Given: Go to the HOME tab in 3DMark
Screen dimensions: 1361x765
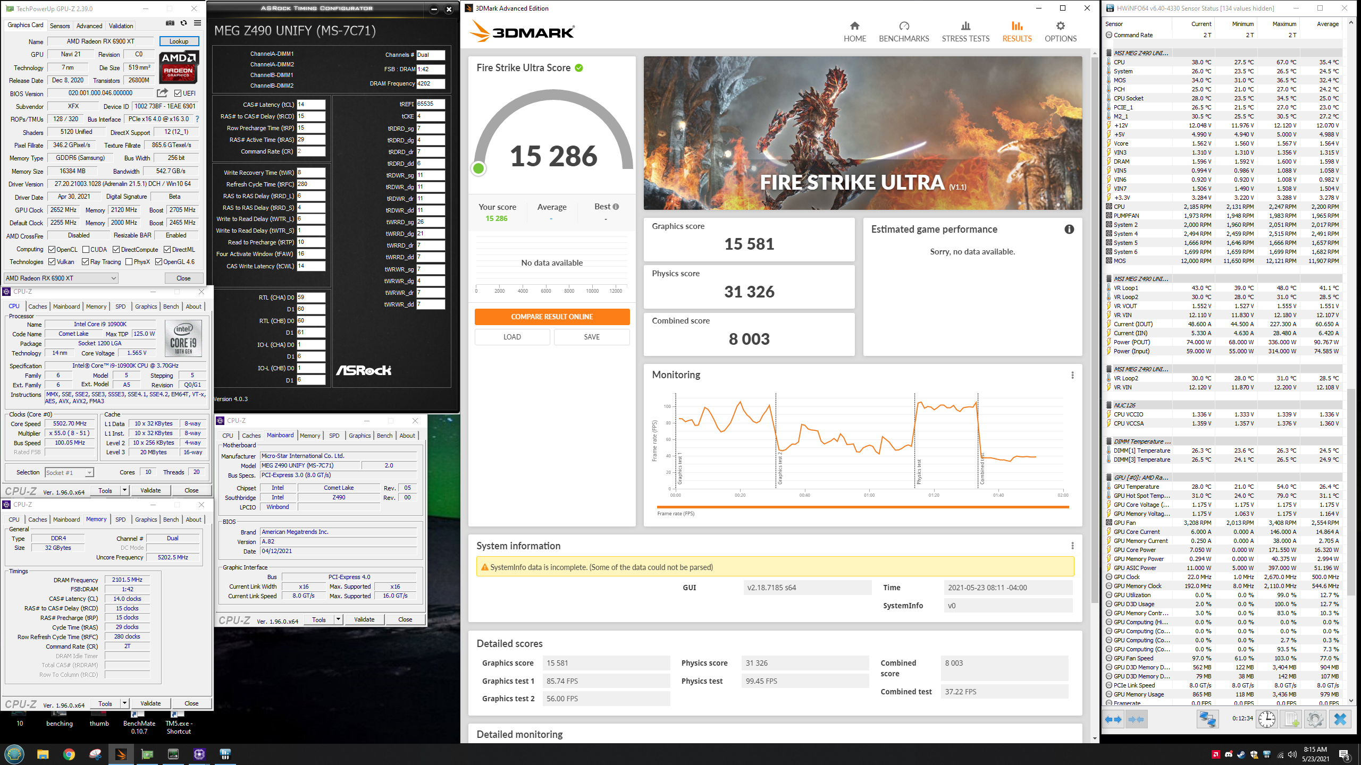Looking at the screenshot, I should tap(855, 32).
